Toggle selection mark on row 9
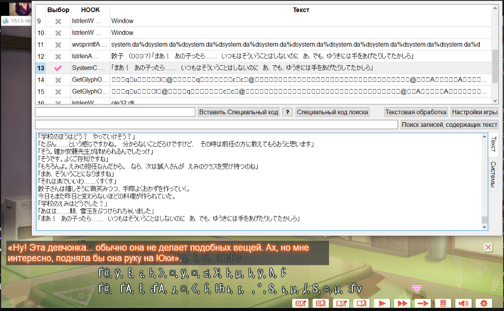Viewport: 504px width, 311px height. (x=58, y=21)
